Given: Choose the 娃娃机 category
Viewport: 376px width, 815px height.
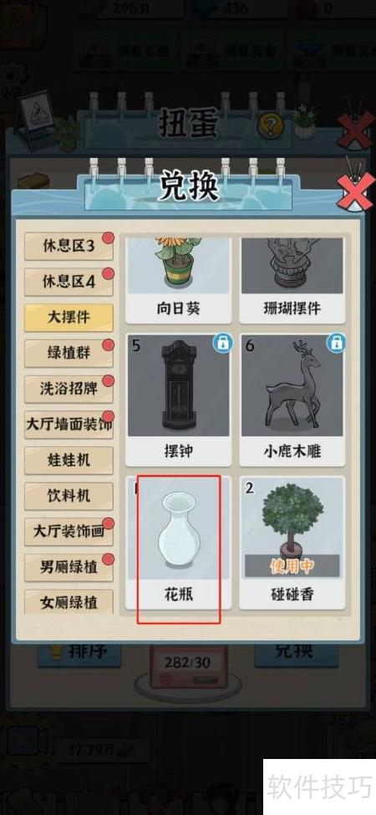Looking at the screenshot, I should (69, 460).
